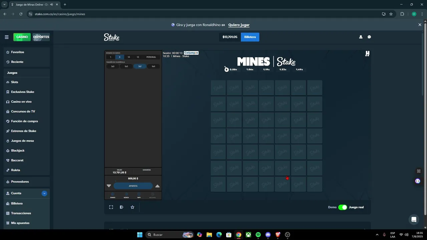Viewport: 427px width, 240px height.
Task: Select 10 mines option
Action: [129, 57]
